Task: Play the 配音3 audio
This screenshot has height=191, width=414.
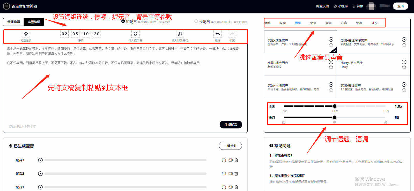Action: 40,160
